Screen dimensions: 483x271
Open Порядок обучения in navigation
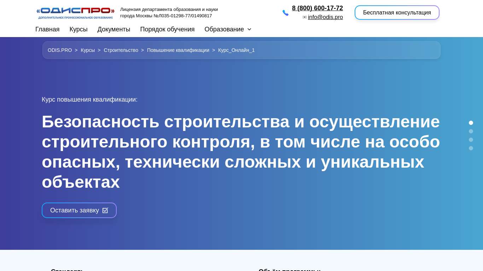point(167,29)
